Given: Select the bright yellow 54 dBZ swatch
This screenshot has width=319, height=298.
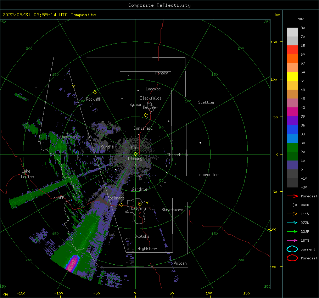Looking at the screenshot, I should 292,76.
